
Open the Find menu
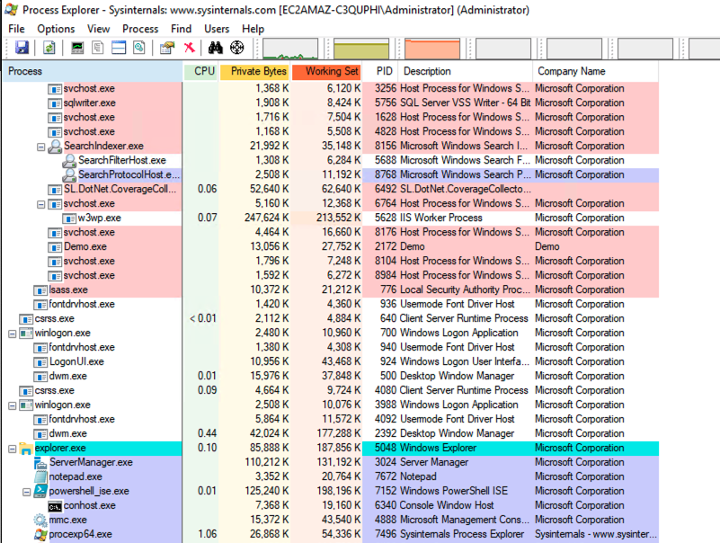point(181,29)
